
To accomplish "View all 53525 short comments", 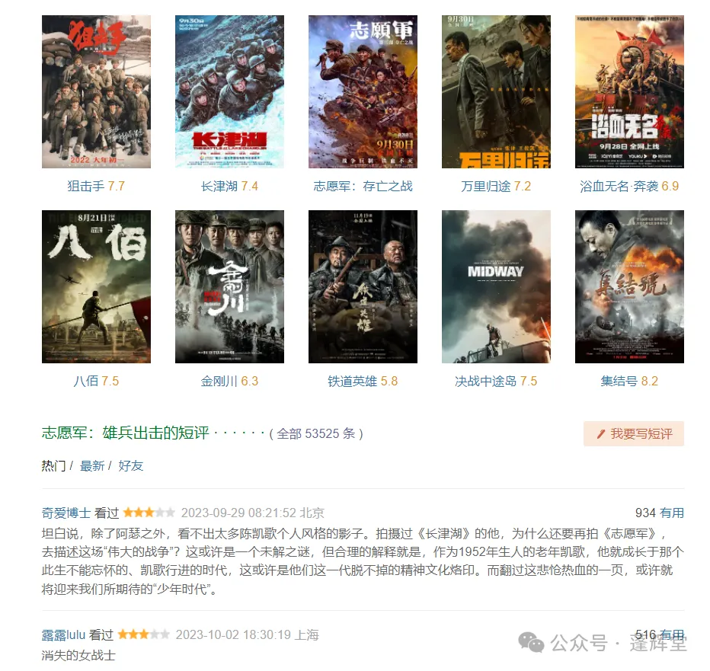I will [315, 433].
